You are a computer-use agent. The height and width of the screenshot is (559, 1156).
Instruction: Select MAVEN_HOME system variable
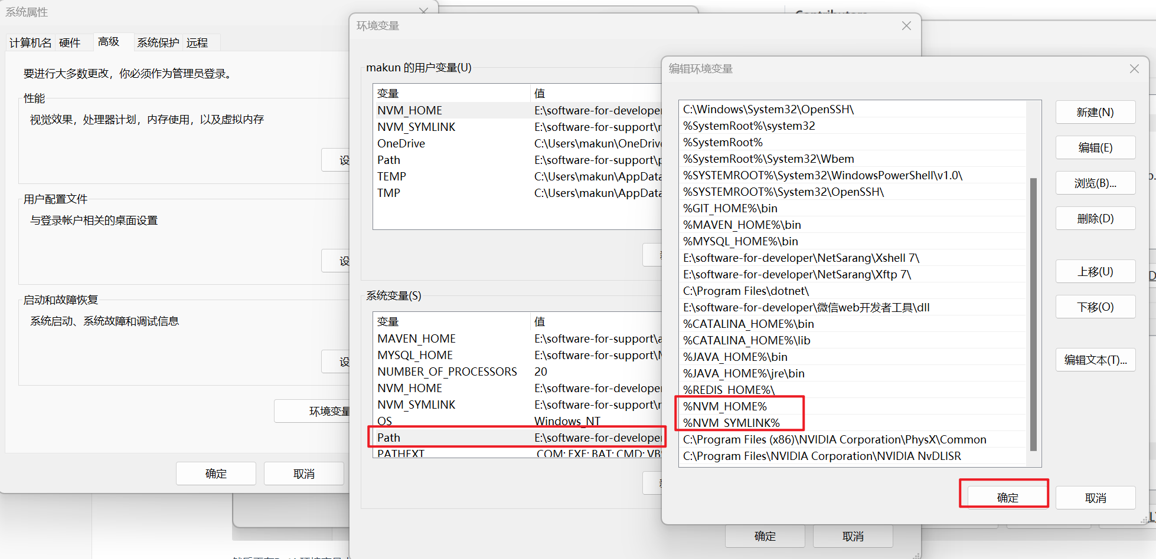coord(518,338)
